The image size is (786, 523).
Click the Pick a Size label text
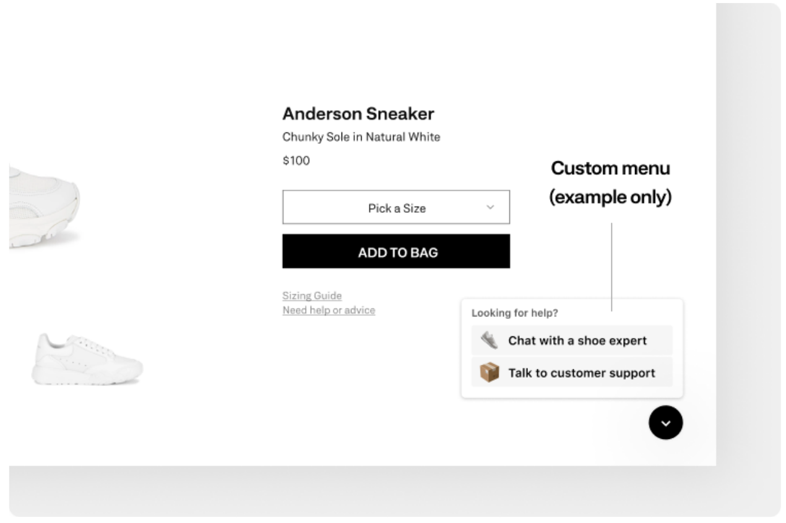pos(397,208)
